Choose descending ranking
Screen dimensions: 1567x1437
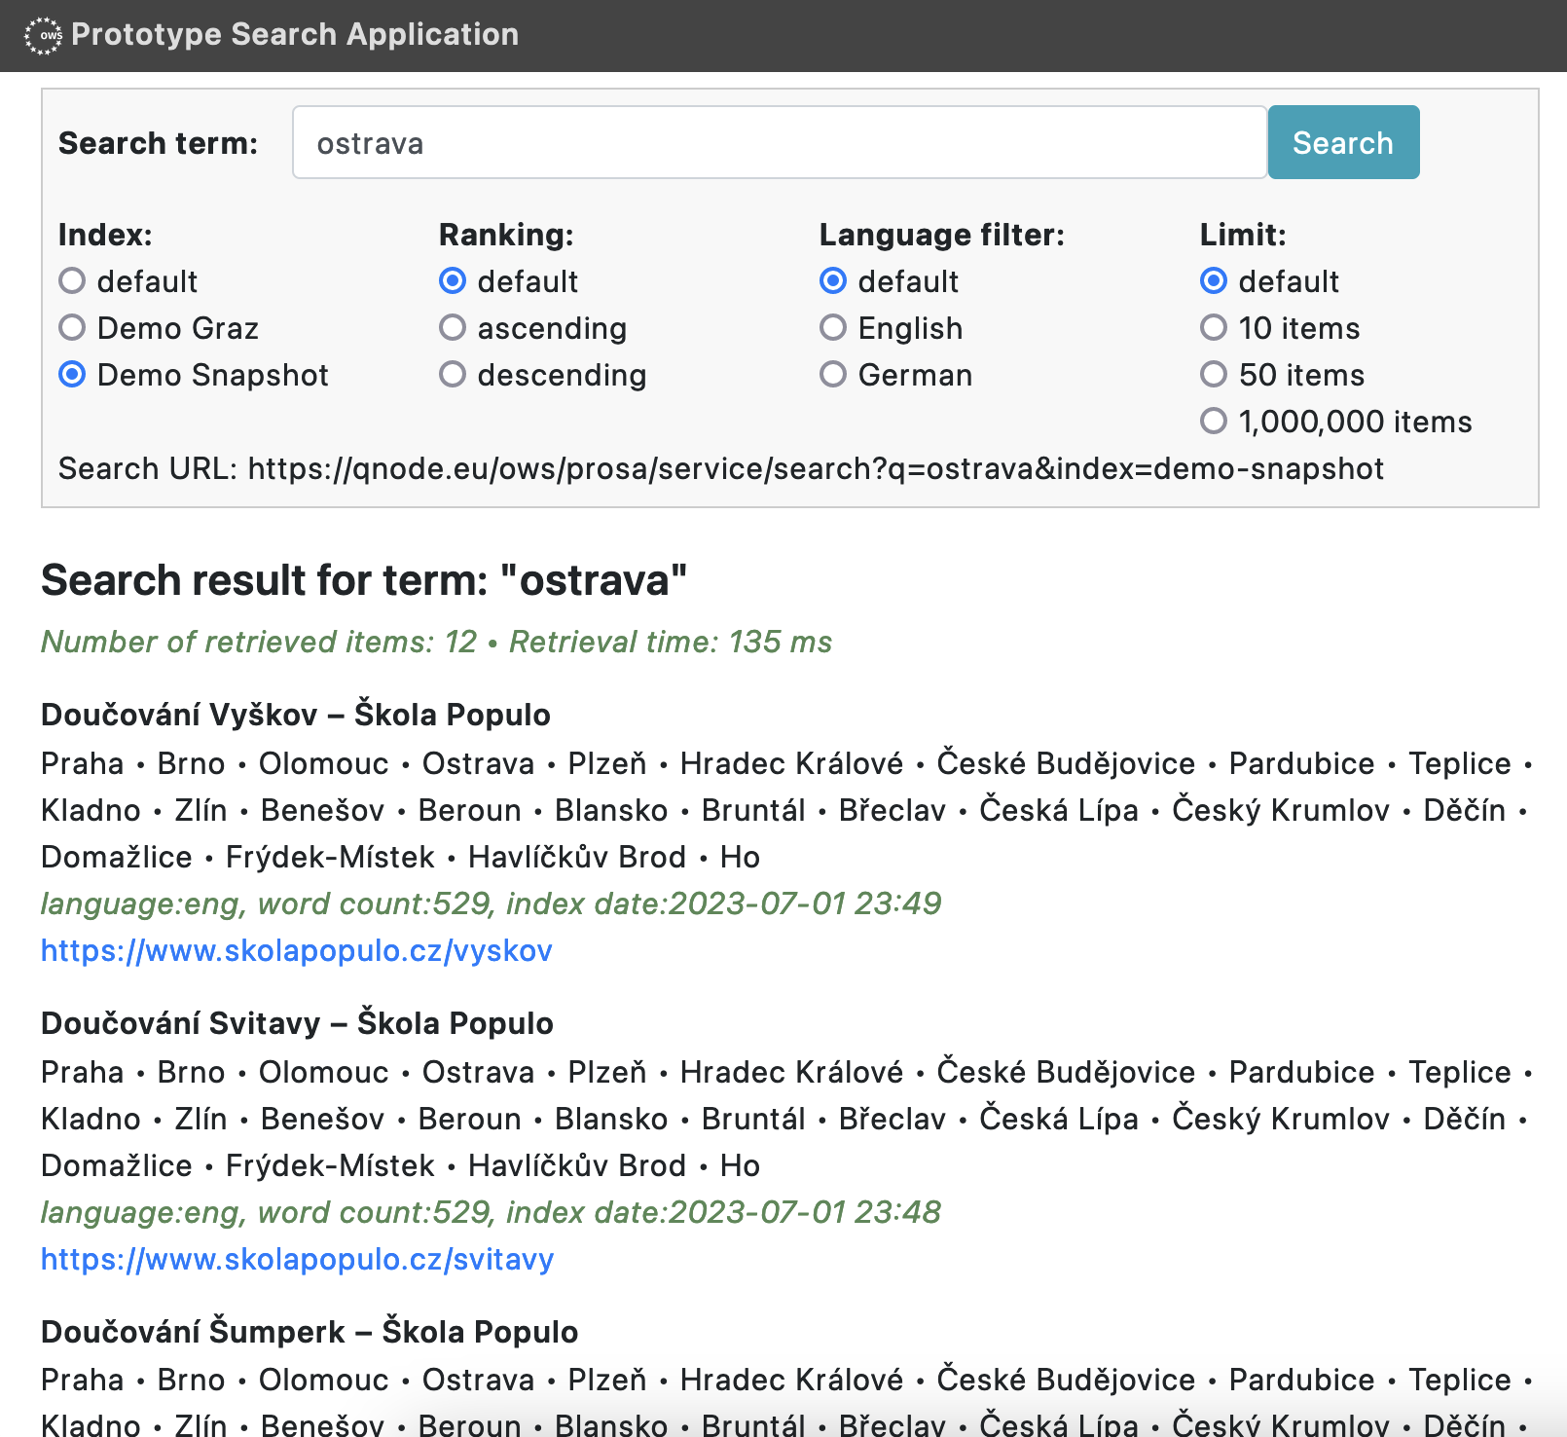[453, 375]
